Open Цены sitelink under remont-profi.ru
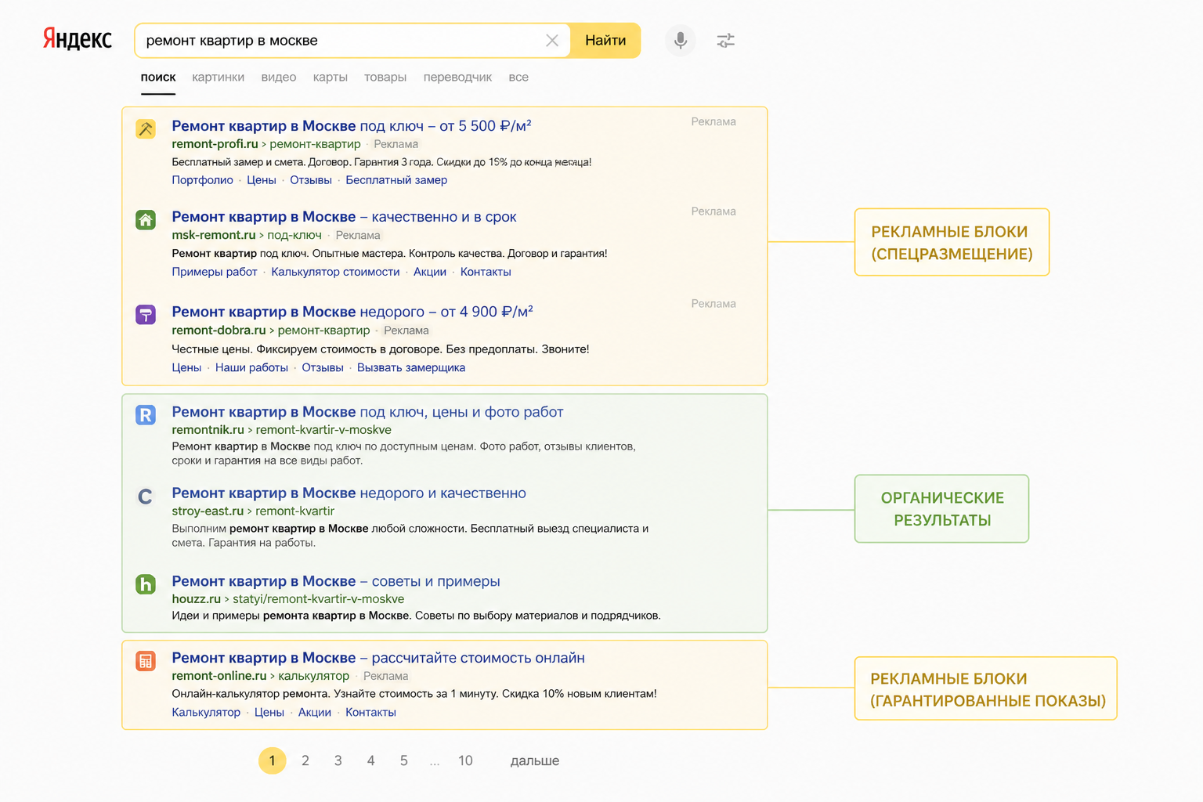Screen dimensions: 1203x802 [262, 180]
